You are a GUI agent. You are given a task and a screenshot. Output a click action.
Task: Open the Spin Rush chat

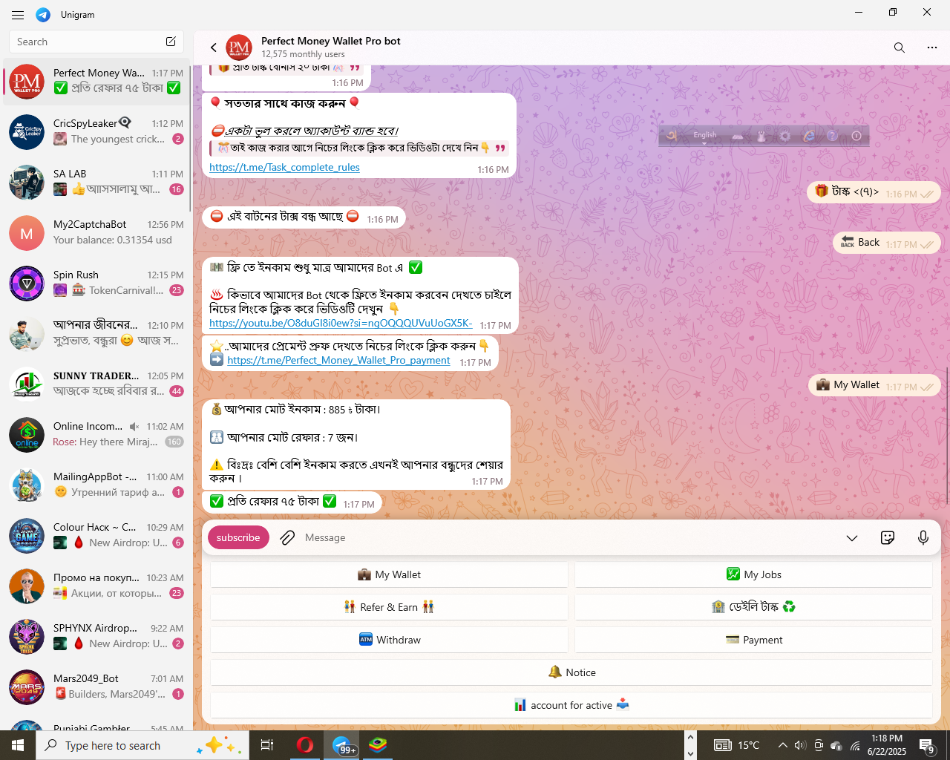(x=96, y=284)
